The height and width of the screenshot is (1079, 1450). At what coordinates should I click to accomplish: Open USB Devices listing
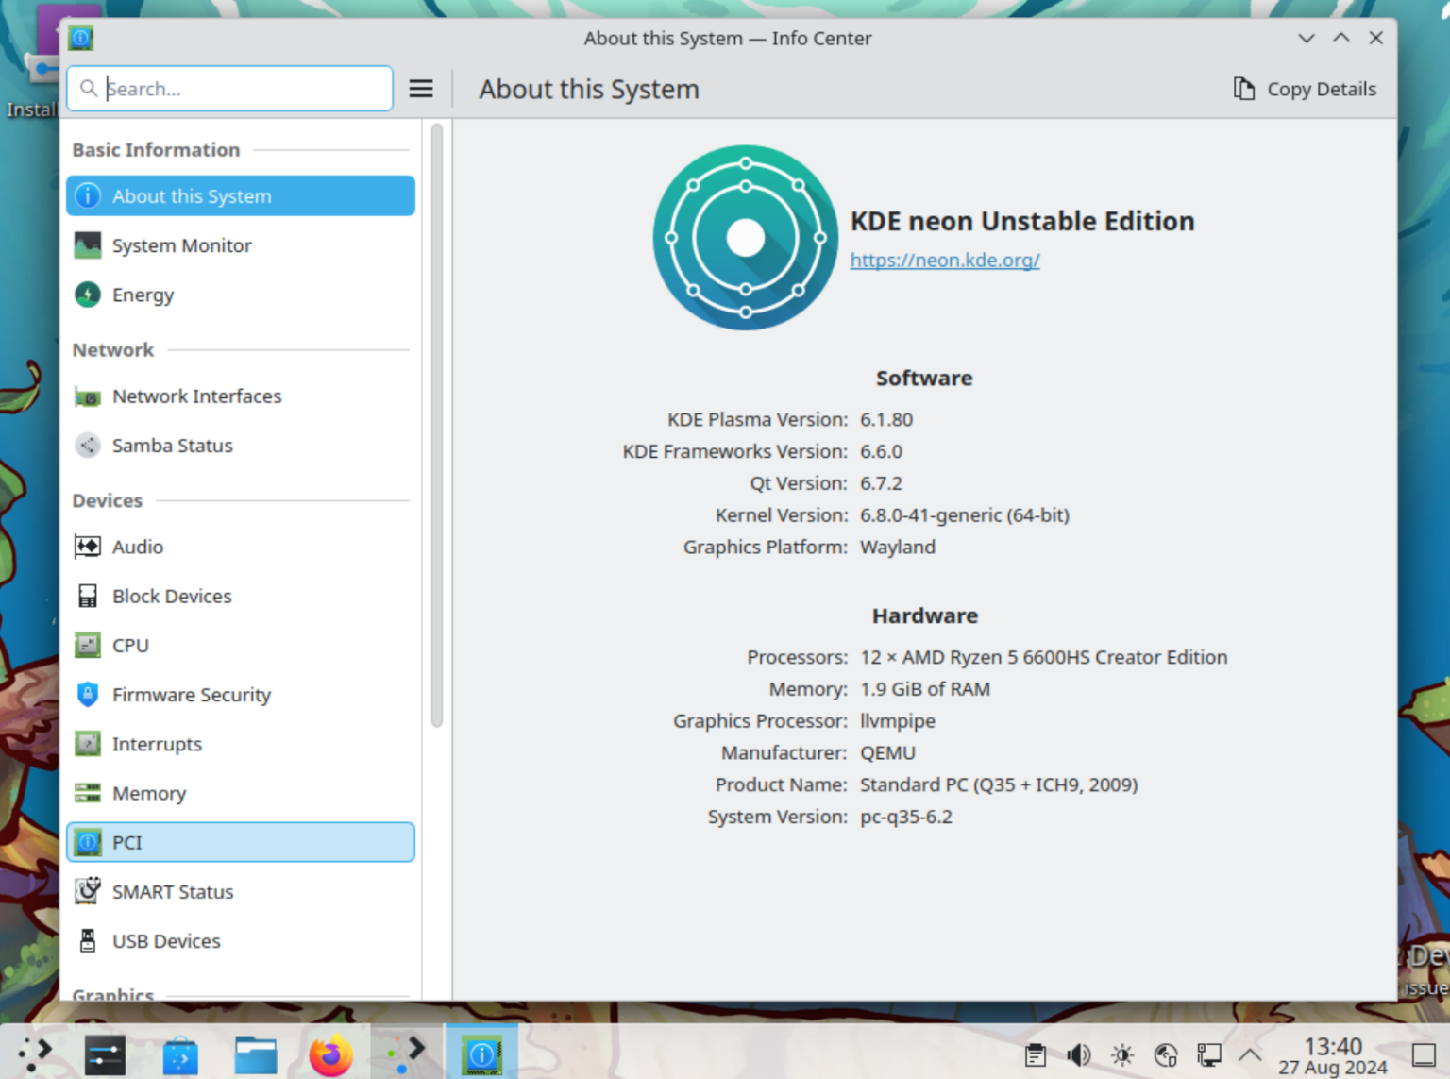(166, 940)
